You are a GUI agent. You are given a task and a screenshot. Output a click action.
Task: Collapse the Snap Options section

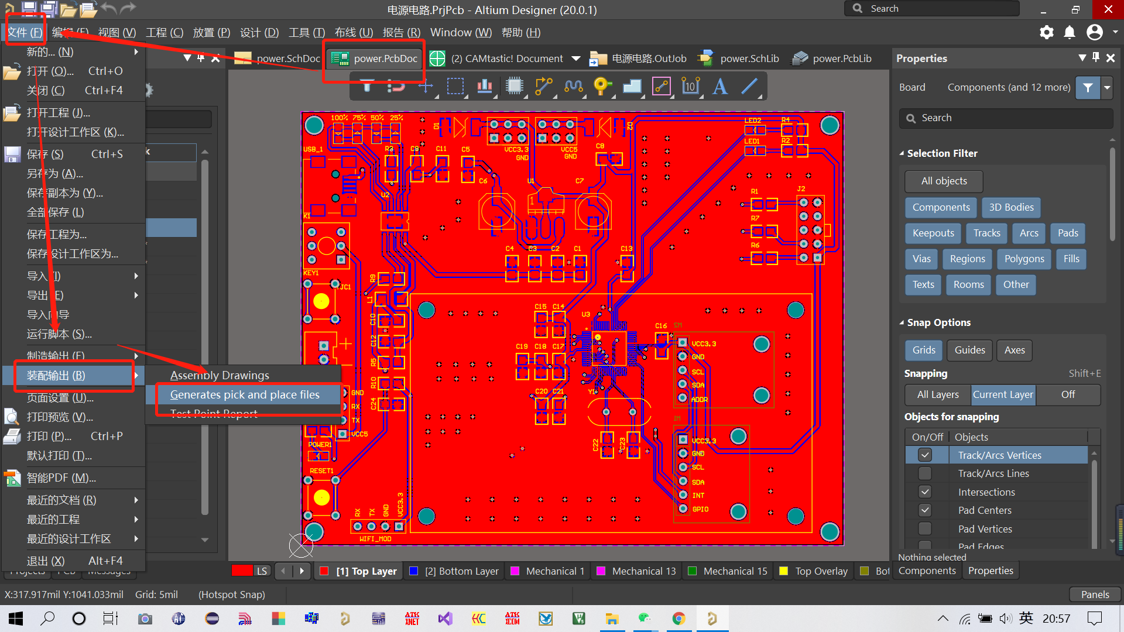point(902,322)
